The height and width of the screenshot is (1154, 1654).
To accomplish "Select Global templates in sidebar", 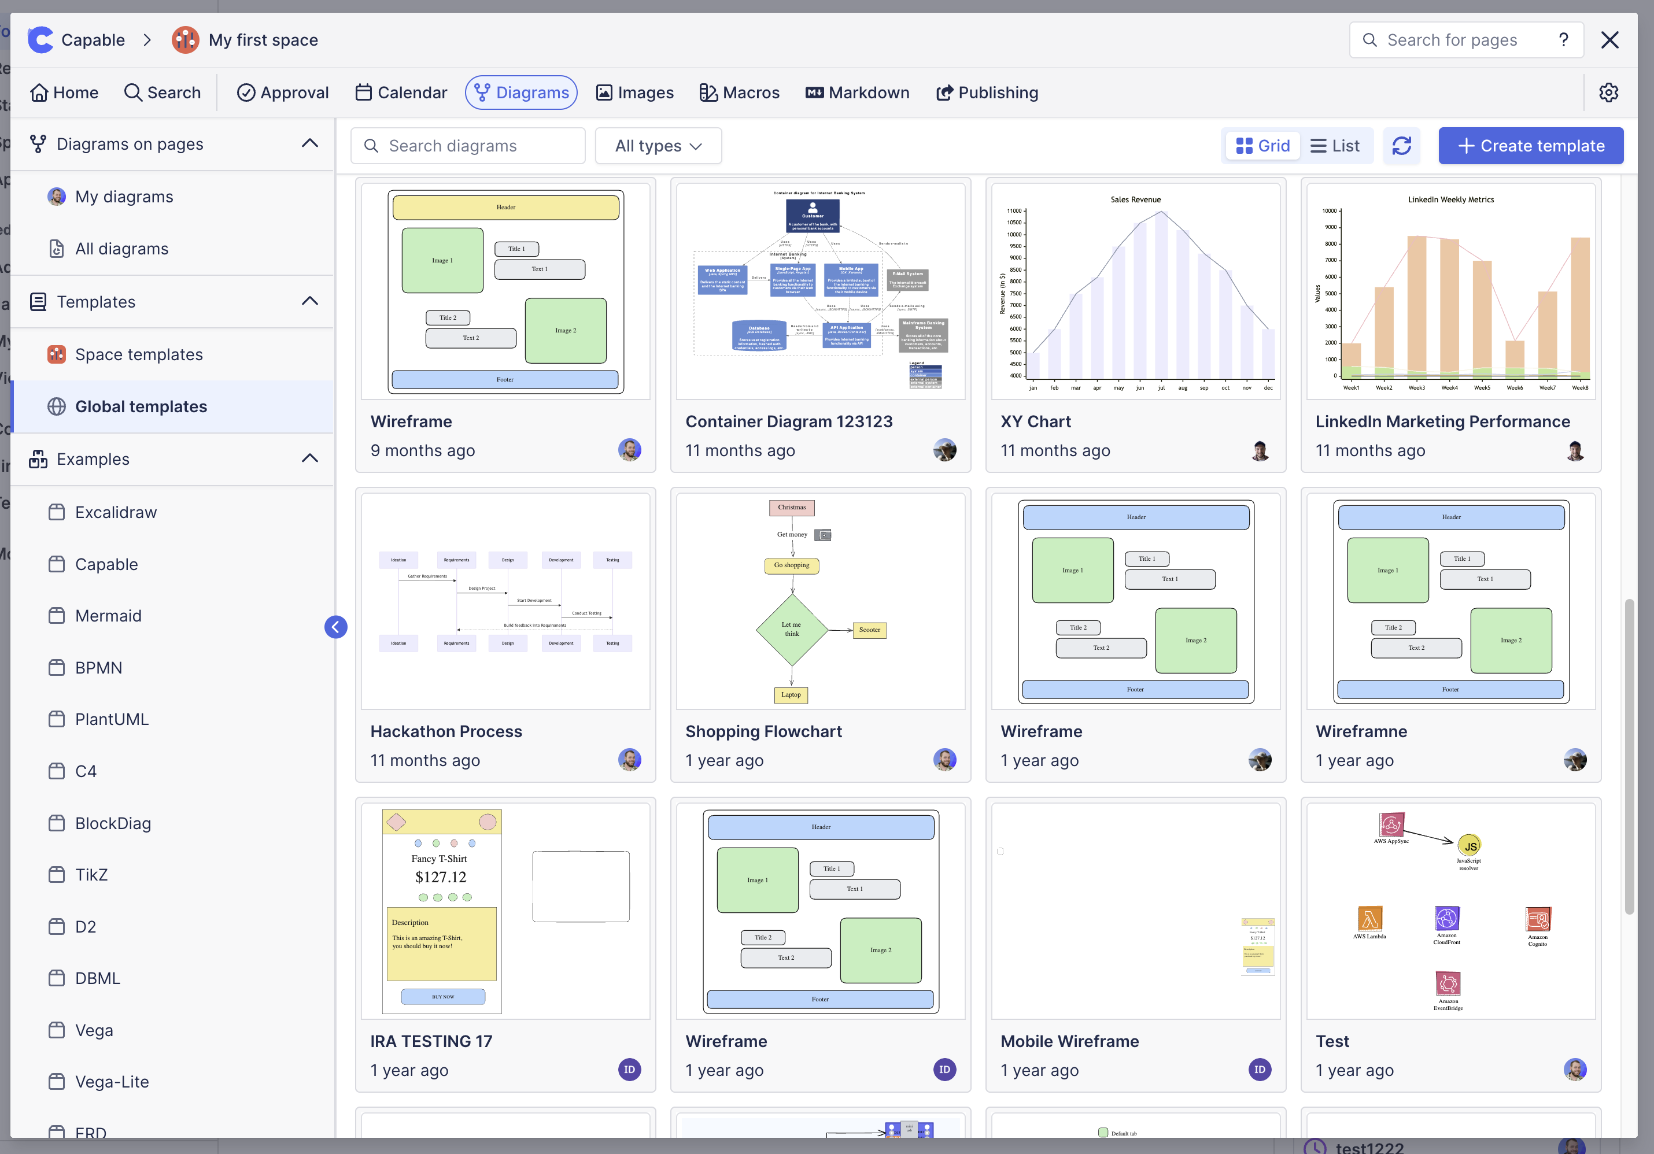I will (141, 406).
